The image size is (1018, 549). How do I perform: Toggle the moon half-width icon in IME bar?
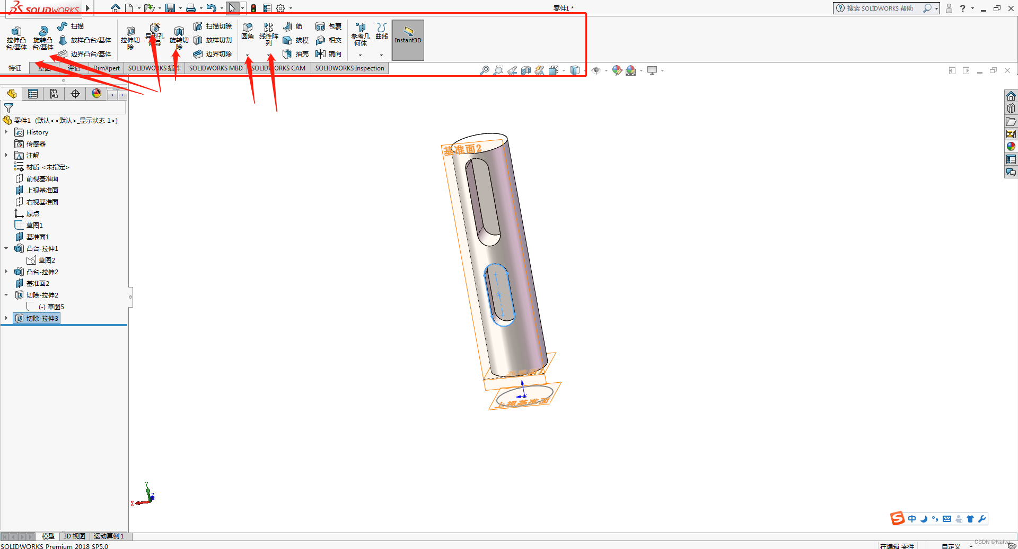click(924, 519)
